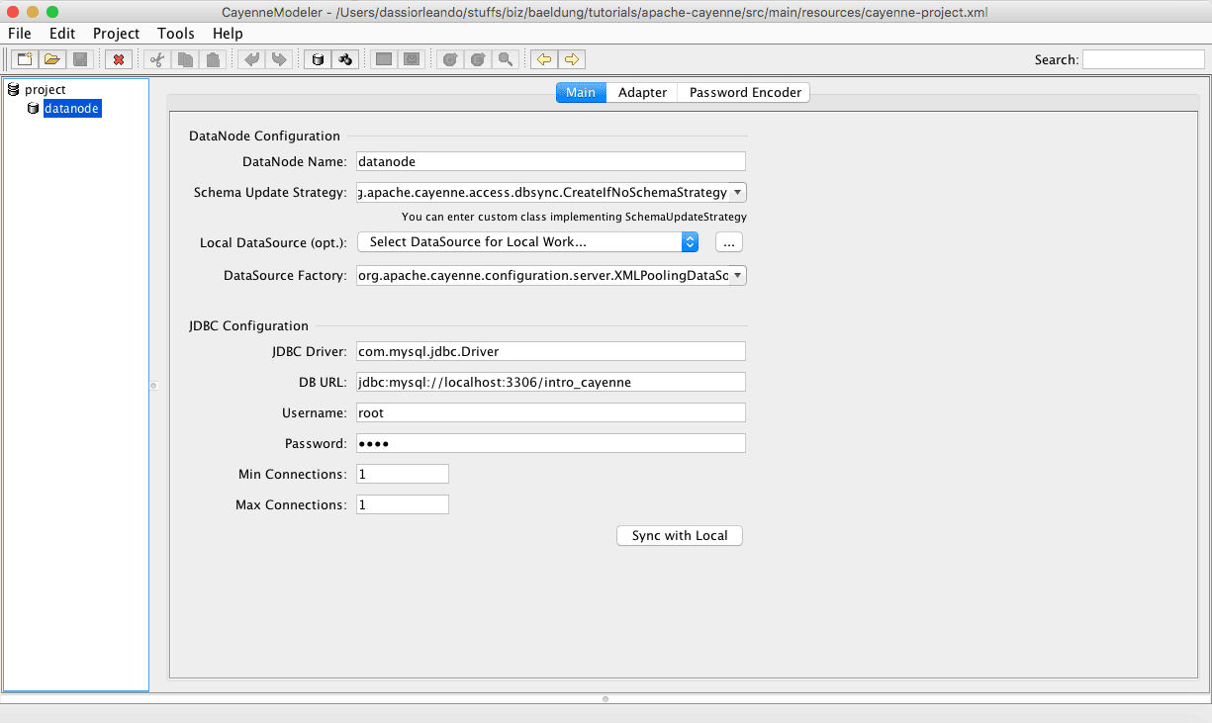Screen dimensions: 1212x723
Task: Expand the DataSource Factory combo box
Action: pos(738,276)
